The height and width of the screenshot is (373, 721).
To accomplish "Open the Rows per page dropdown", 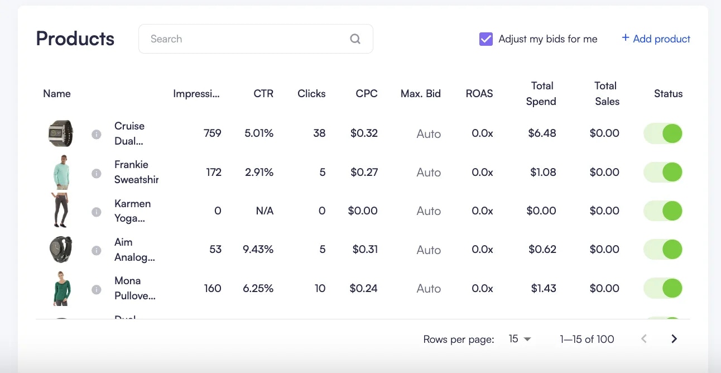I will coord(520,339).
